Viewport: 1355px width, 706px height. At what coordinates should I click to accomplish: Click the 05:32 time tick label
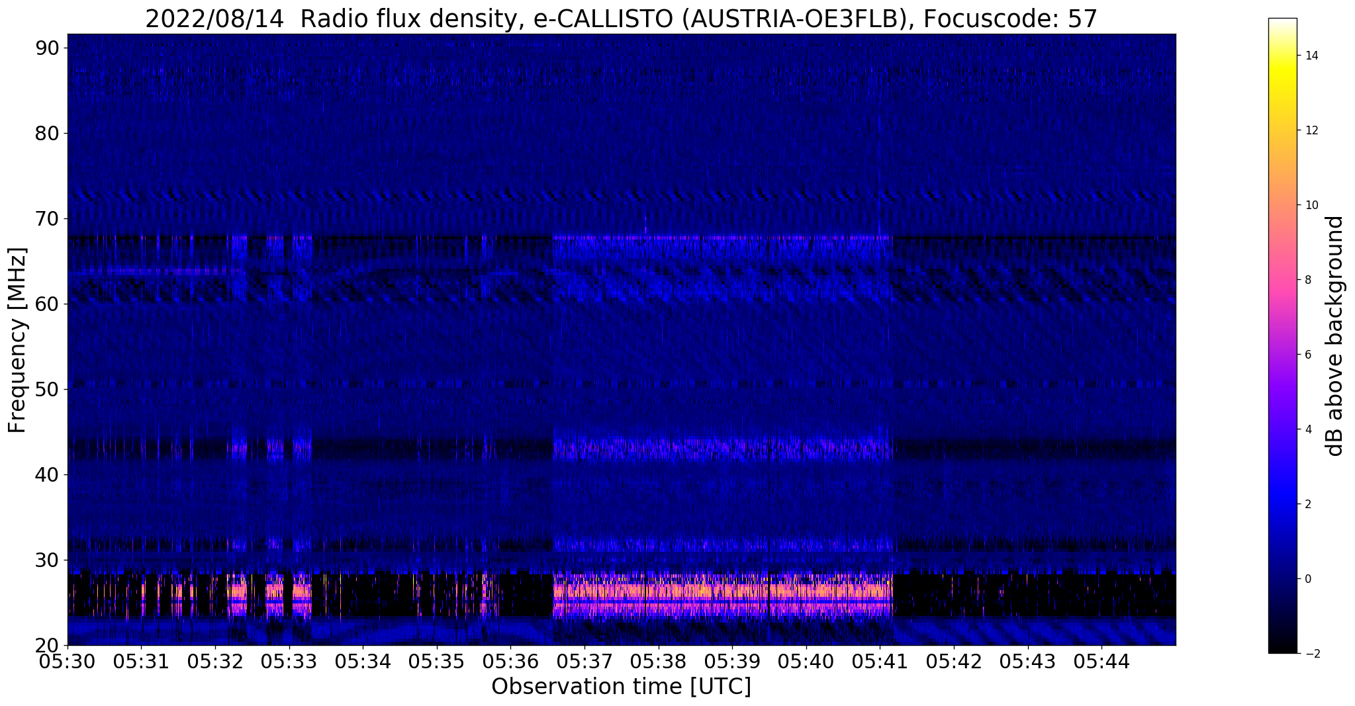click(215, 661)
